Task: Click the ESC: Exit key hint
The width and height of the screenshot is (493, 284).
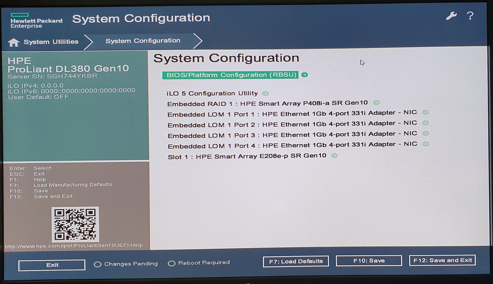Action: pyautogui.click(x=27, y=174)
